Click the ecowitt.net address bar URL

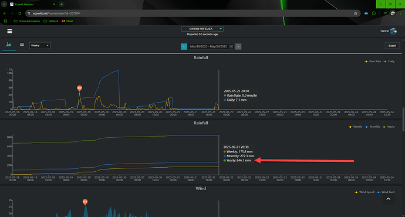click(x=56, y=13)
